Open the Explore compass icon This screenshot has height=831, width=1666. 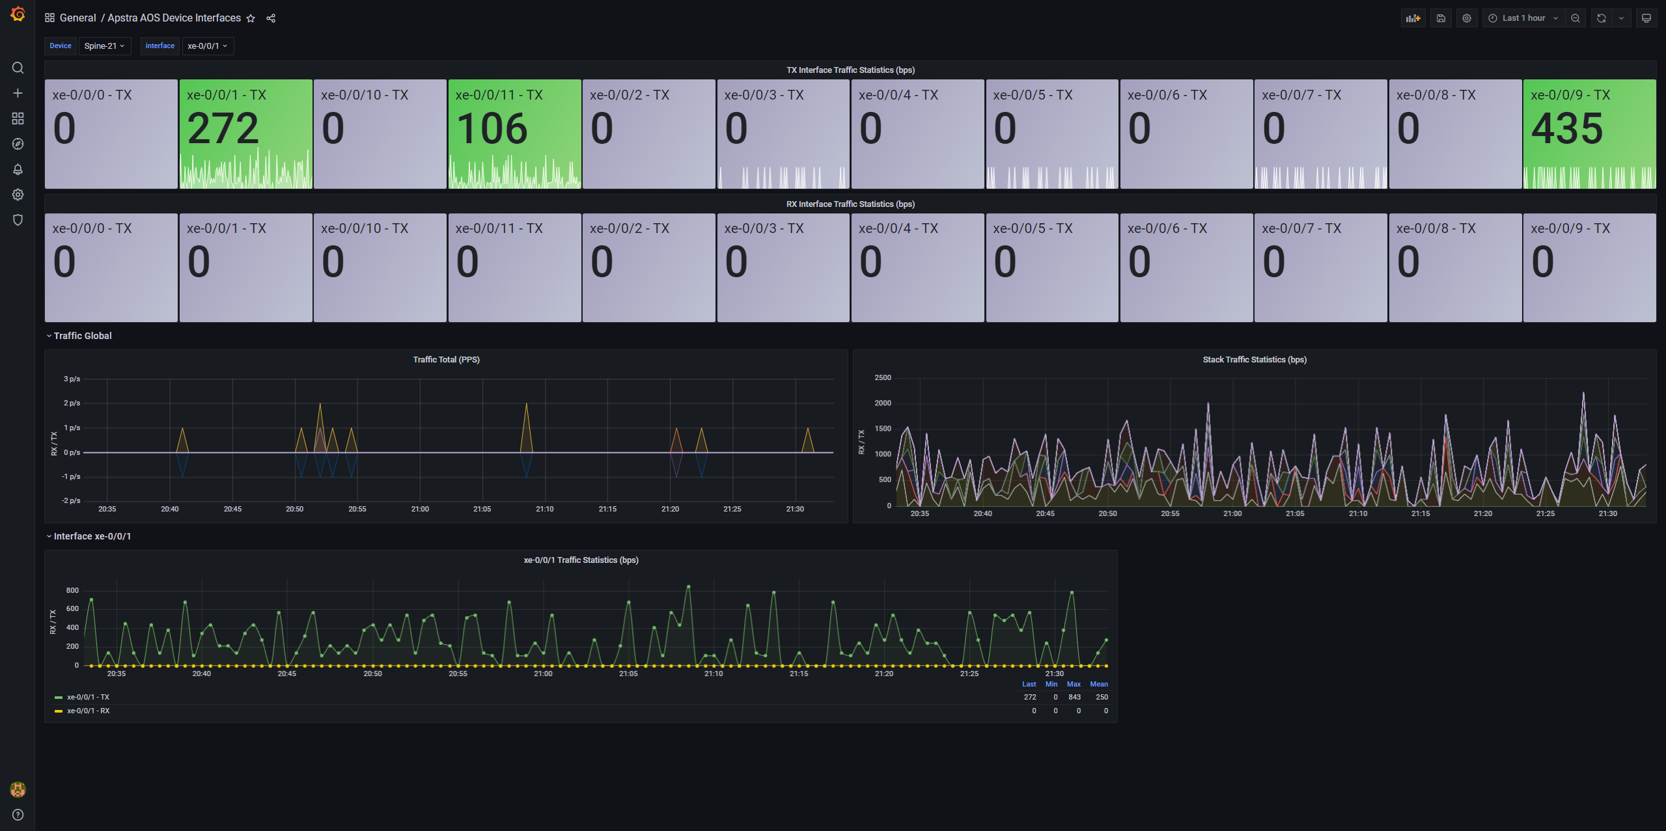click(x=18, y=144)
